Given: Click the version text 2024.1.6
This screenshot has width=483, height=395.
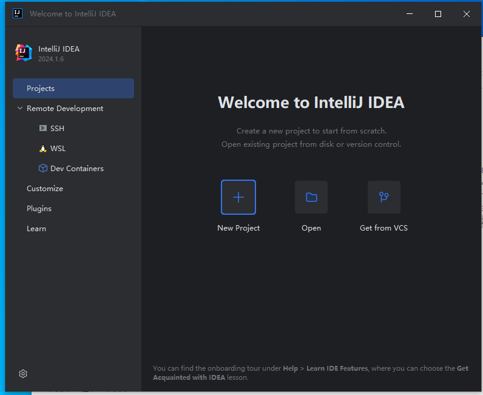Looking at the screenshot, I should [51, 59].
